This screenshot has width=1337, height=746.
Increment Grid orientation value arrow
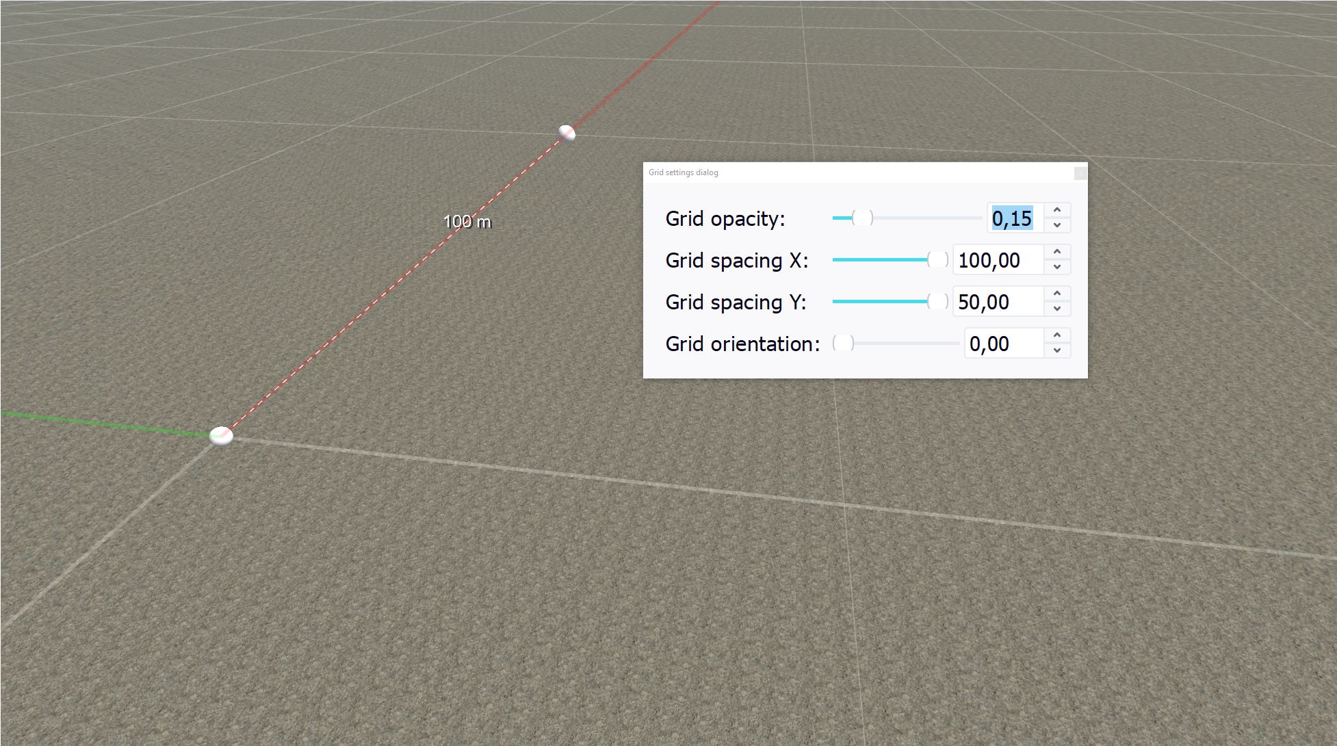click(1057, 336)
